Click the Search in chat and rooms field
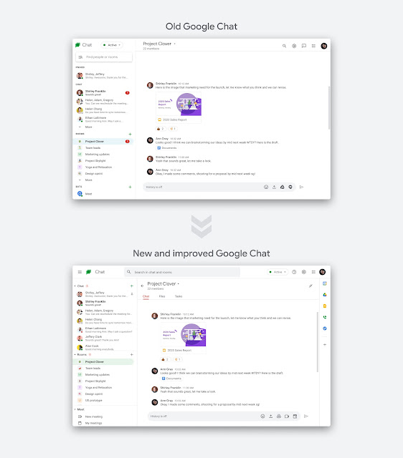This screenshot has height=458, width=403. pyautogui.click(x=182, y=272)
